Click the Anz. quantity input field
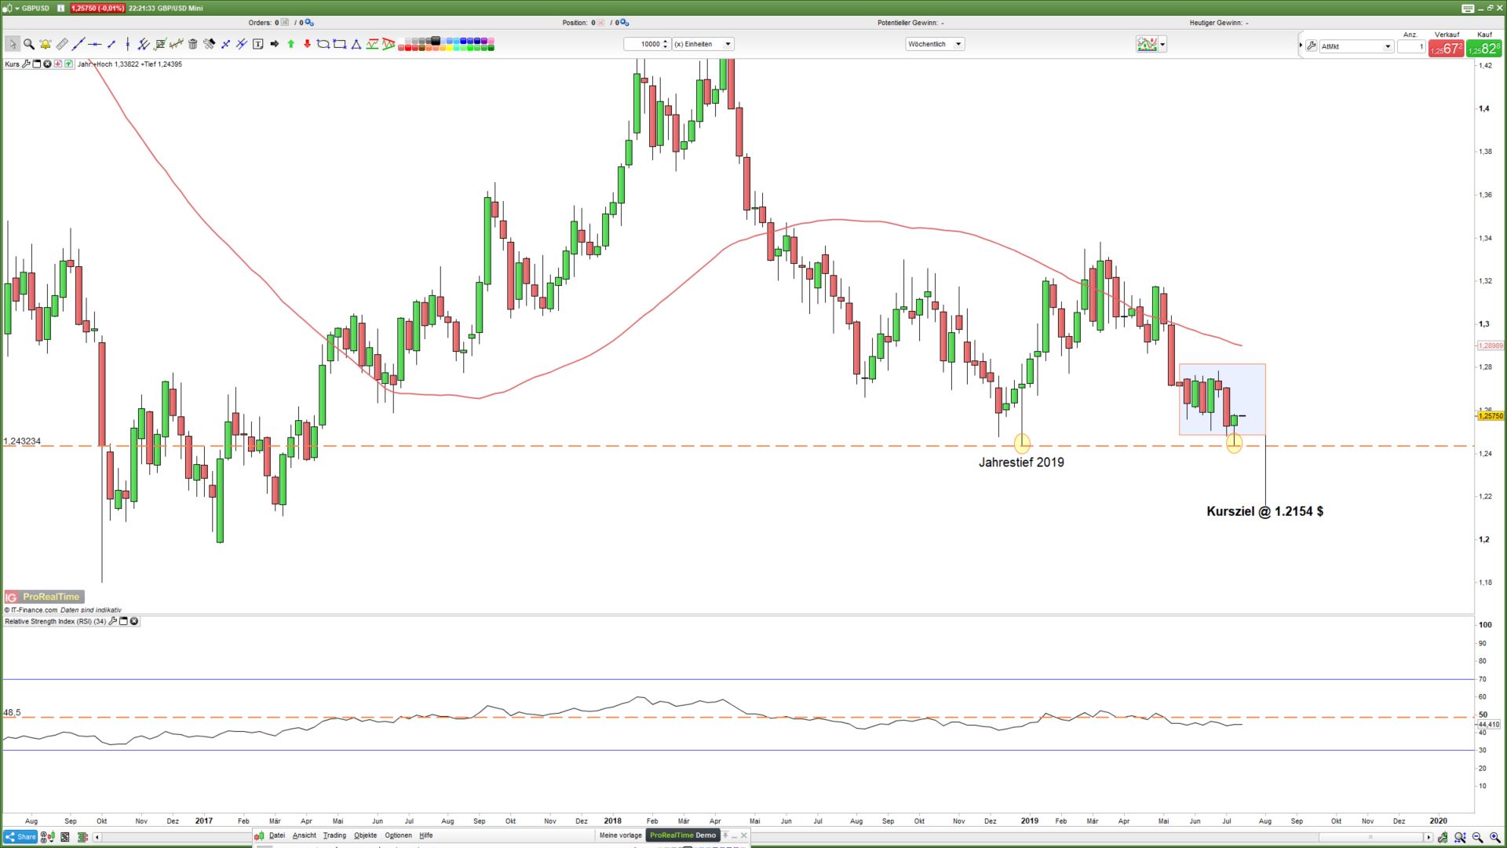The height and width of the screenshot is (848, 1507). pos(1411,46)
